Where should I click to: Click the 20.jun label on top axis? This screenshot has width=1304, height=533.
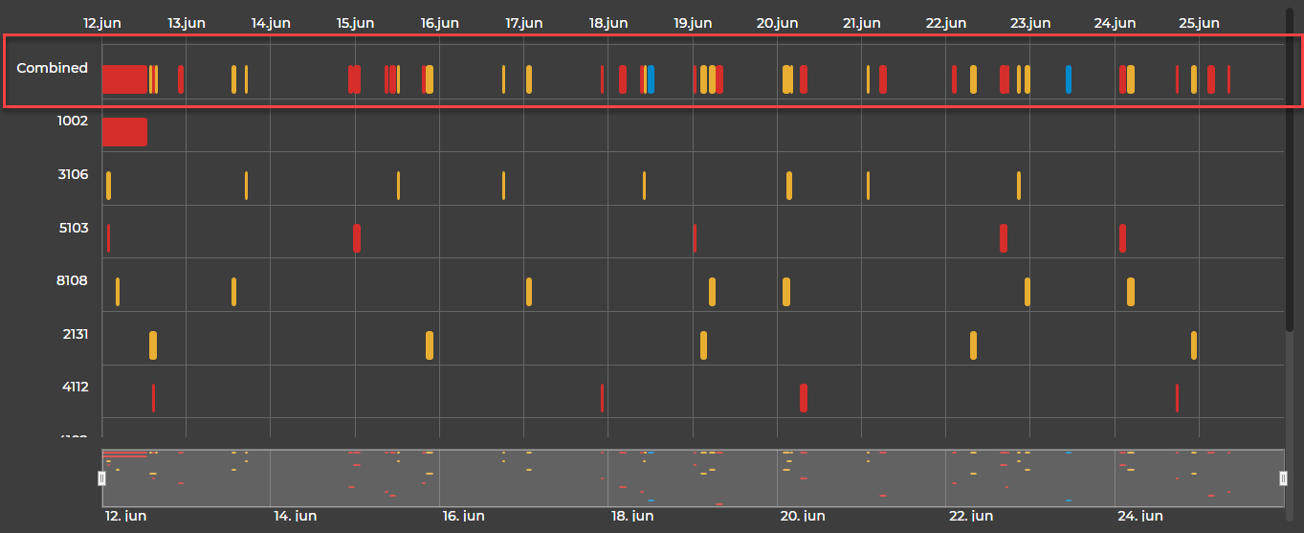(777, 23)
